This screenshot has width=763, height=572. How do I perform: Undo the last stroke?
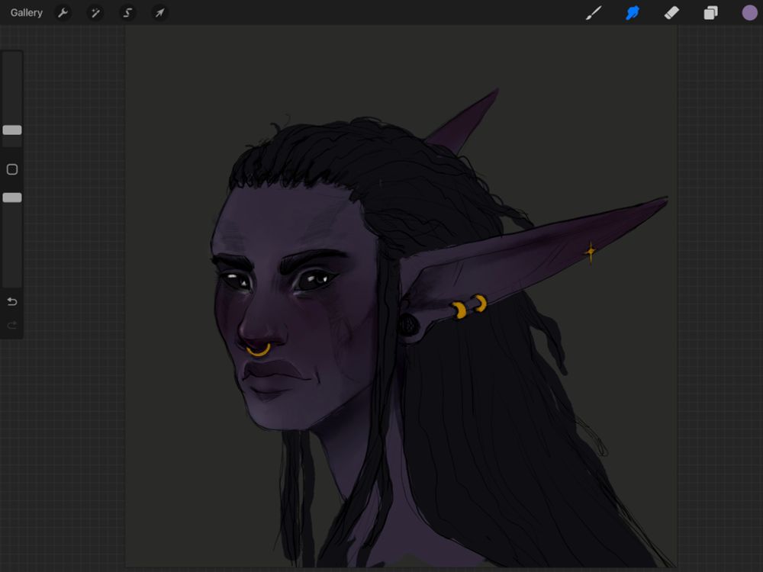pyautogui.click(x=12, y=302)
